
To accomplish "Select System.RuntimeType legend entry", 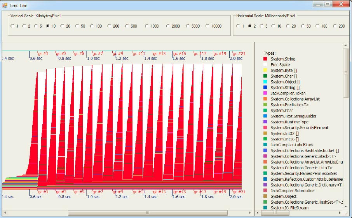I will (289, 122).
